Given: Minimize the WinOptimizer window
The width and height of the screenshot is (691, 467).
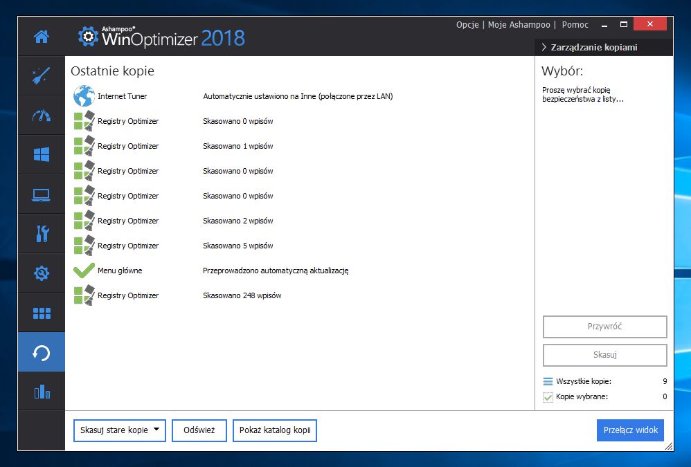Looking at the screenshot, I should pos(604,25).
